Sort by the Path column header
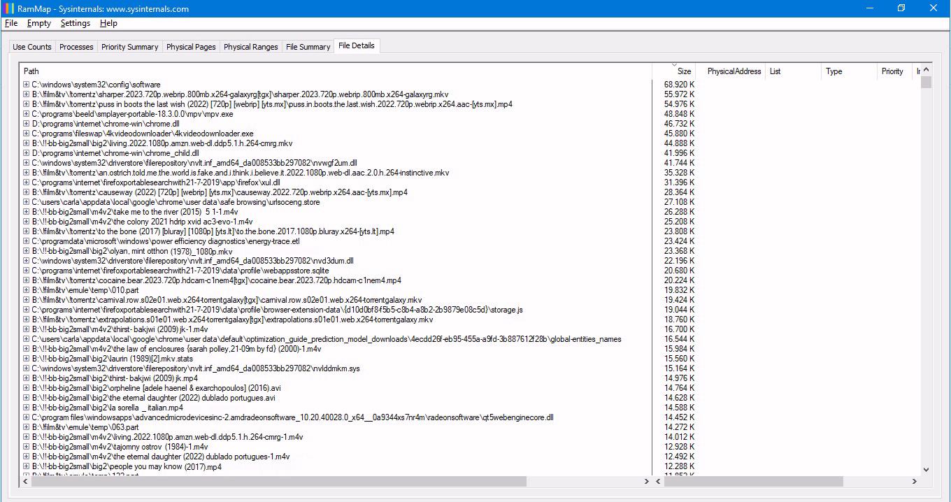This screenshot has width=951, height=502. coord(336,71)
